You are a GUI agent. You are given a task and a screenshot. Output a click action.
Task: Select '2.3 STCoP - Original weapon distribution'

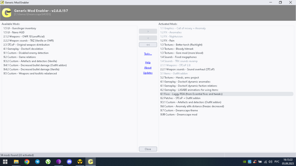(26, 45)
